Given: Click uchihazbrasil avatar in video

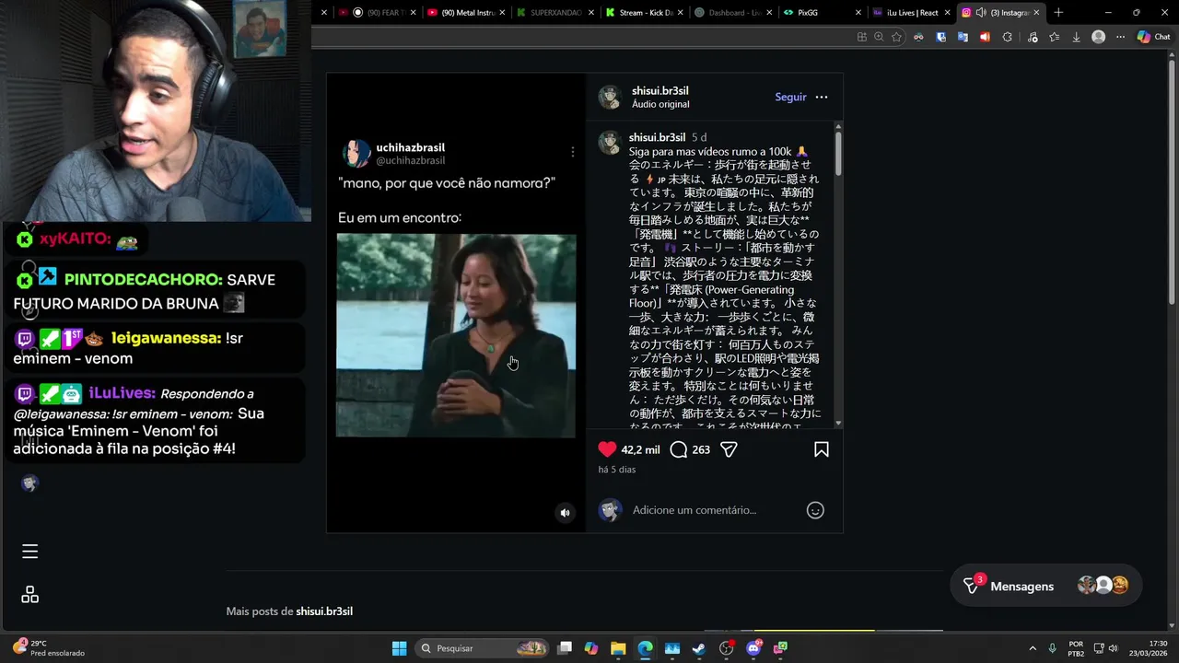Looking at the screenshot, I should click(x=356, y=153).
